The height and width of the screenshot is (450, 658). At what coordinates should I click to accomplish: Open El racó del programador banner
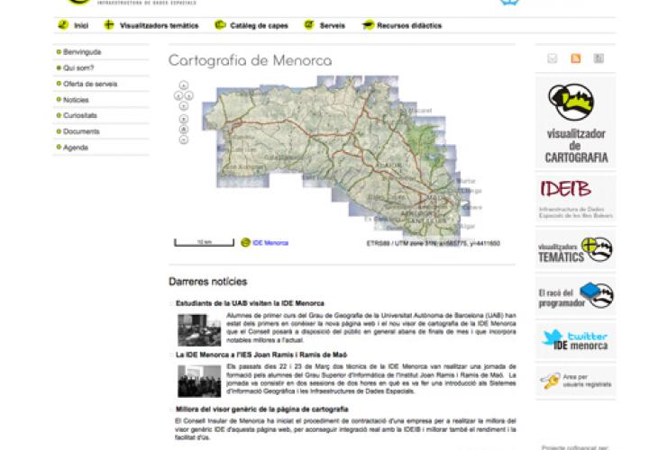[576, 295]
